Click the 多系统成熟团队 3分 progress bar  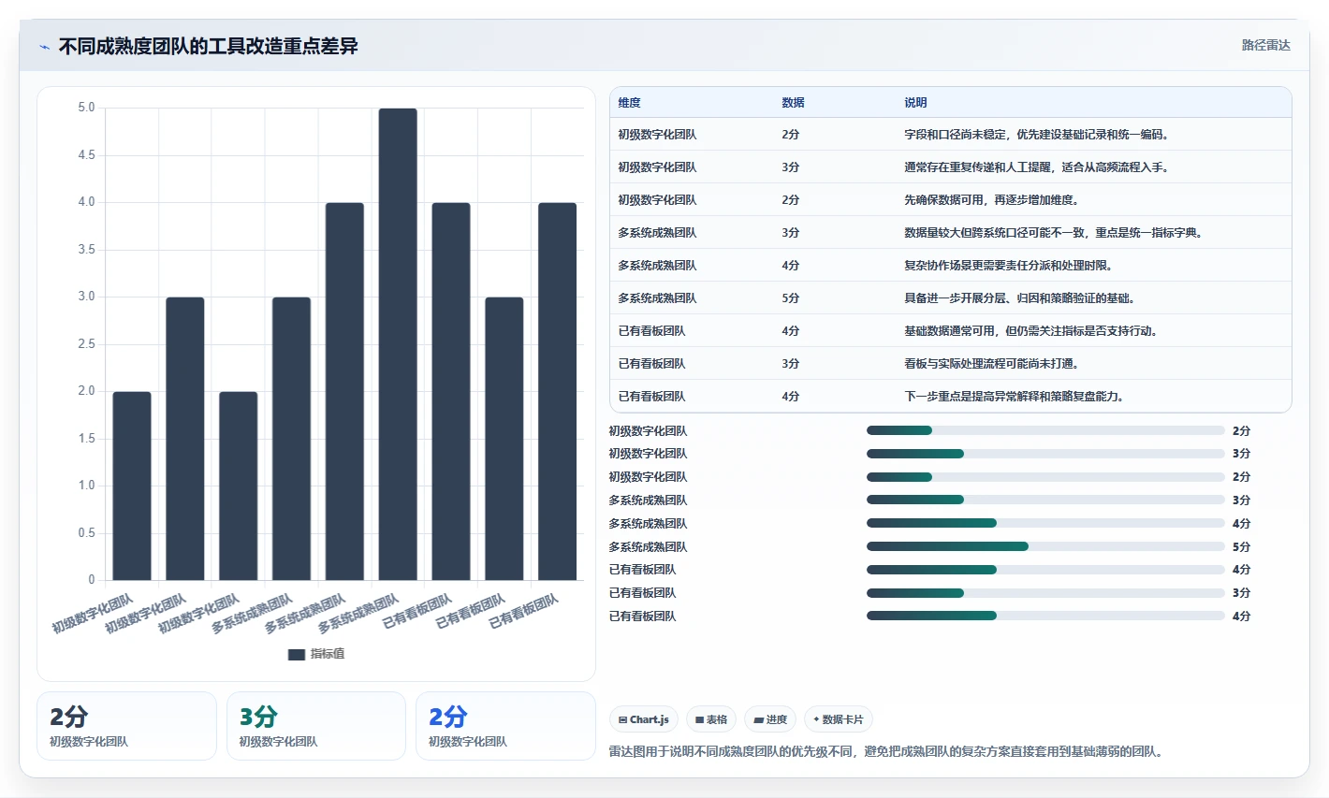point(1045,501)
